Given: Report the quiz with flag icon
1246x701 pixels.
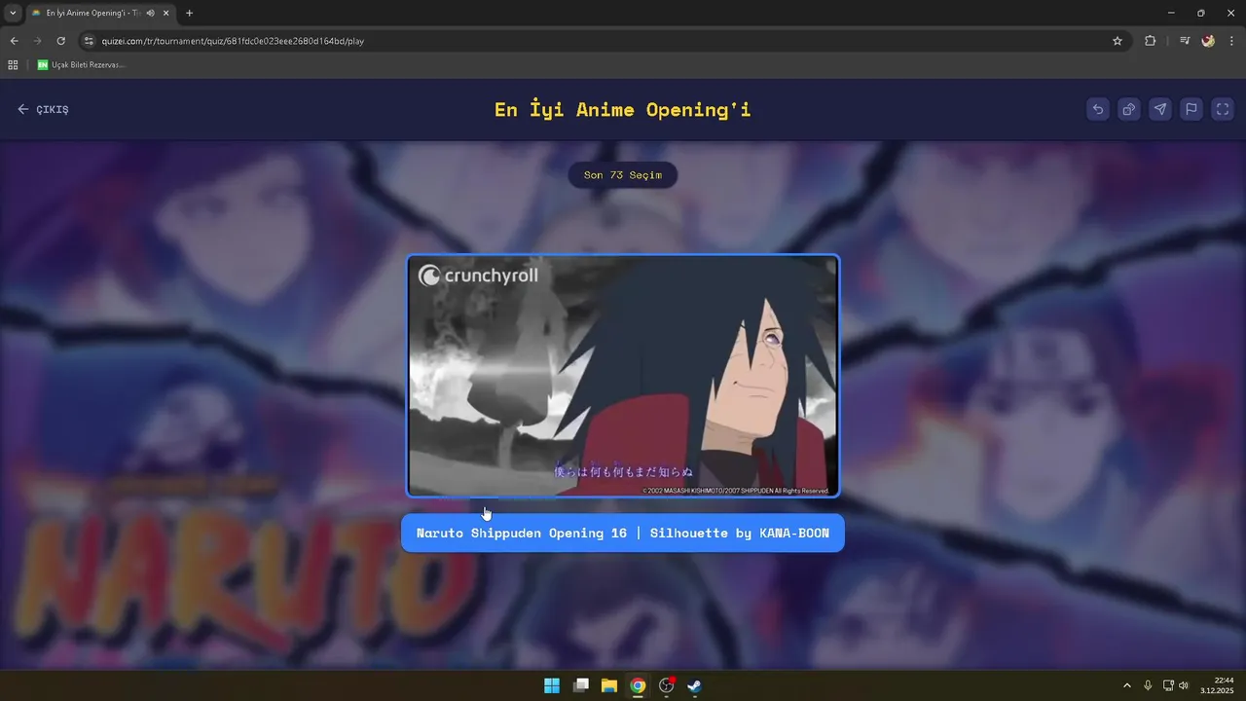Looking at the screenshot, I should pyautogui.click(x=1191, y=109).
